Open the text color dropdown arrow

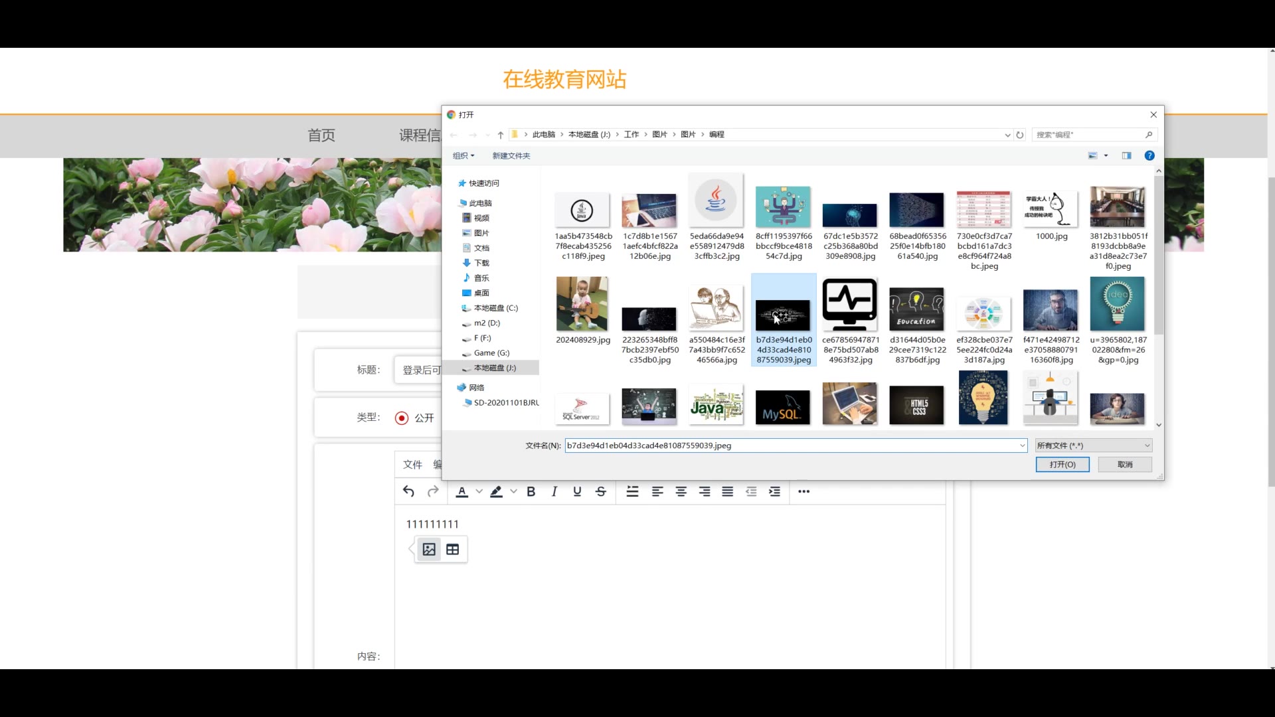479,491
